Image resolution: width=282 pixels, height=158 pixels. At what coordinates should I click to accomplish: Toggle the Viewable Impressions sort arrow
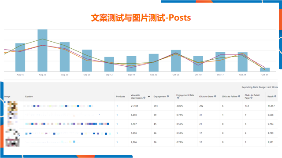149,97
